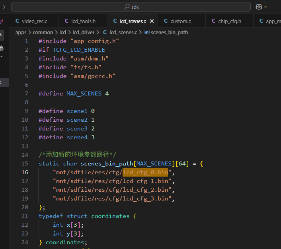281x249 pixels.
Task: Click the lcd_driver breadcrumb
Action: tap(83, 33)
